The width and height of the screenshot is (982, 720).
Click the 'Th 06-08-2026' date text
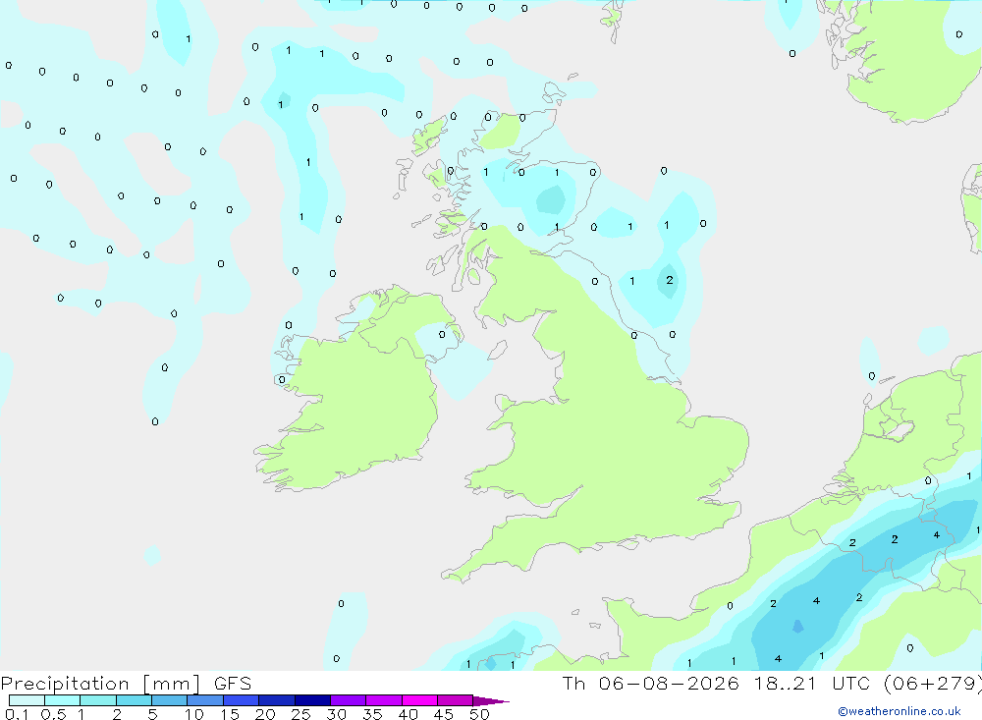pyautogui.click(x=650, y=683)
